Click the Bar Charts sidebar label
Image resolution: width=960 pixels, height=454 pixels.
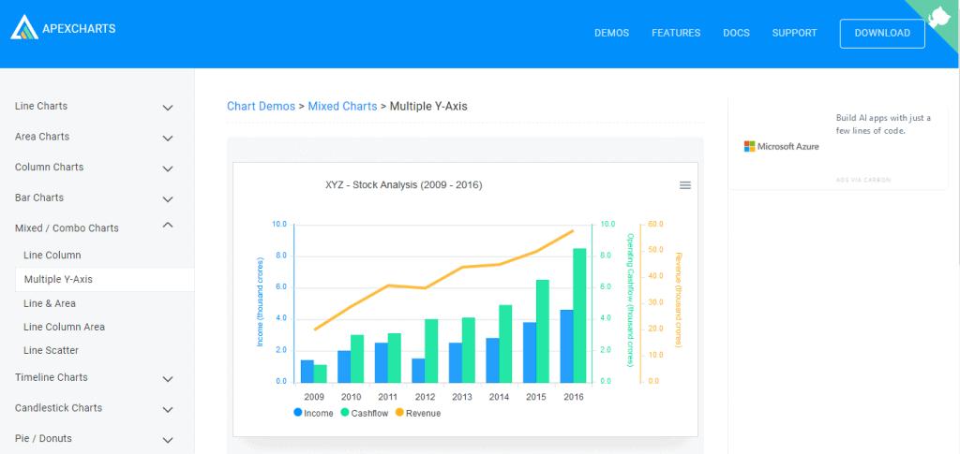point(39,198)
